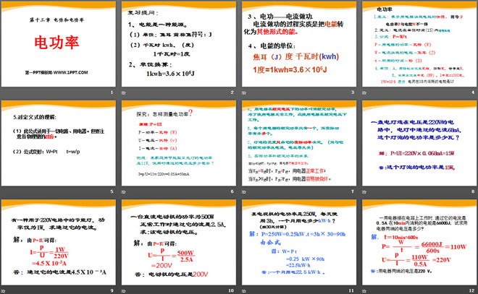Click the animation star icon under slide 8

click(364, 192)
